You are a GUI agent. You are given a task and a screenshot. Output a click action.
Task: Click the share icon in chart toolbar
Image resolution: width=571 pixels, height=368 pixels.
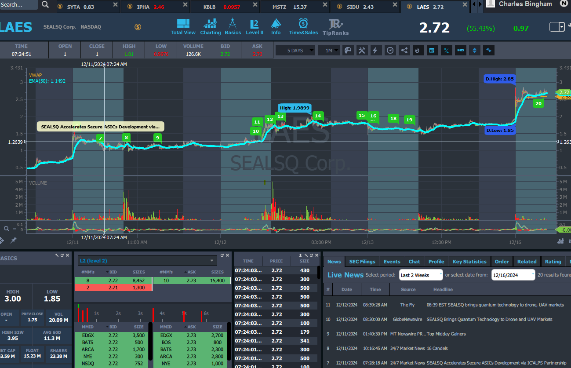404,51
